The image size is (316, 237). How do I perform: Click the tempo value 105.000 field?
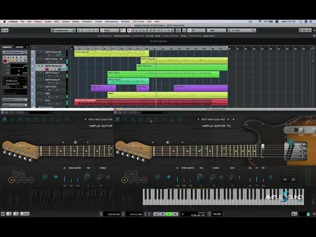point(217,214)
